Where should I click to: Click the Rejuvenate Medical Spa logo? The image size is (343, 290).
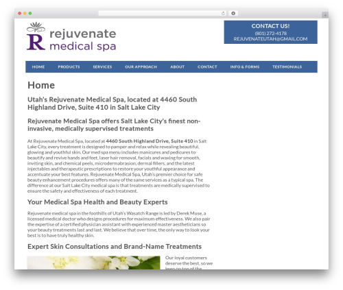click(x=71, y=36)
